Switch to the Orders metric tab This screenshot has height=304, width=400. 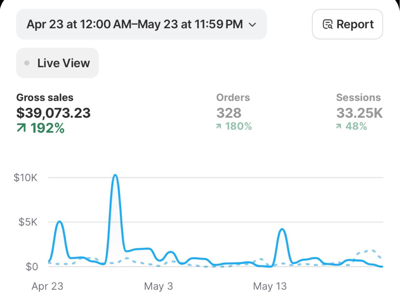click(x=234, y=112)
